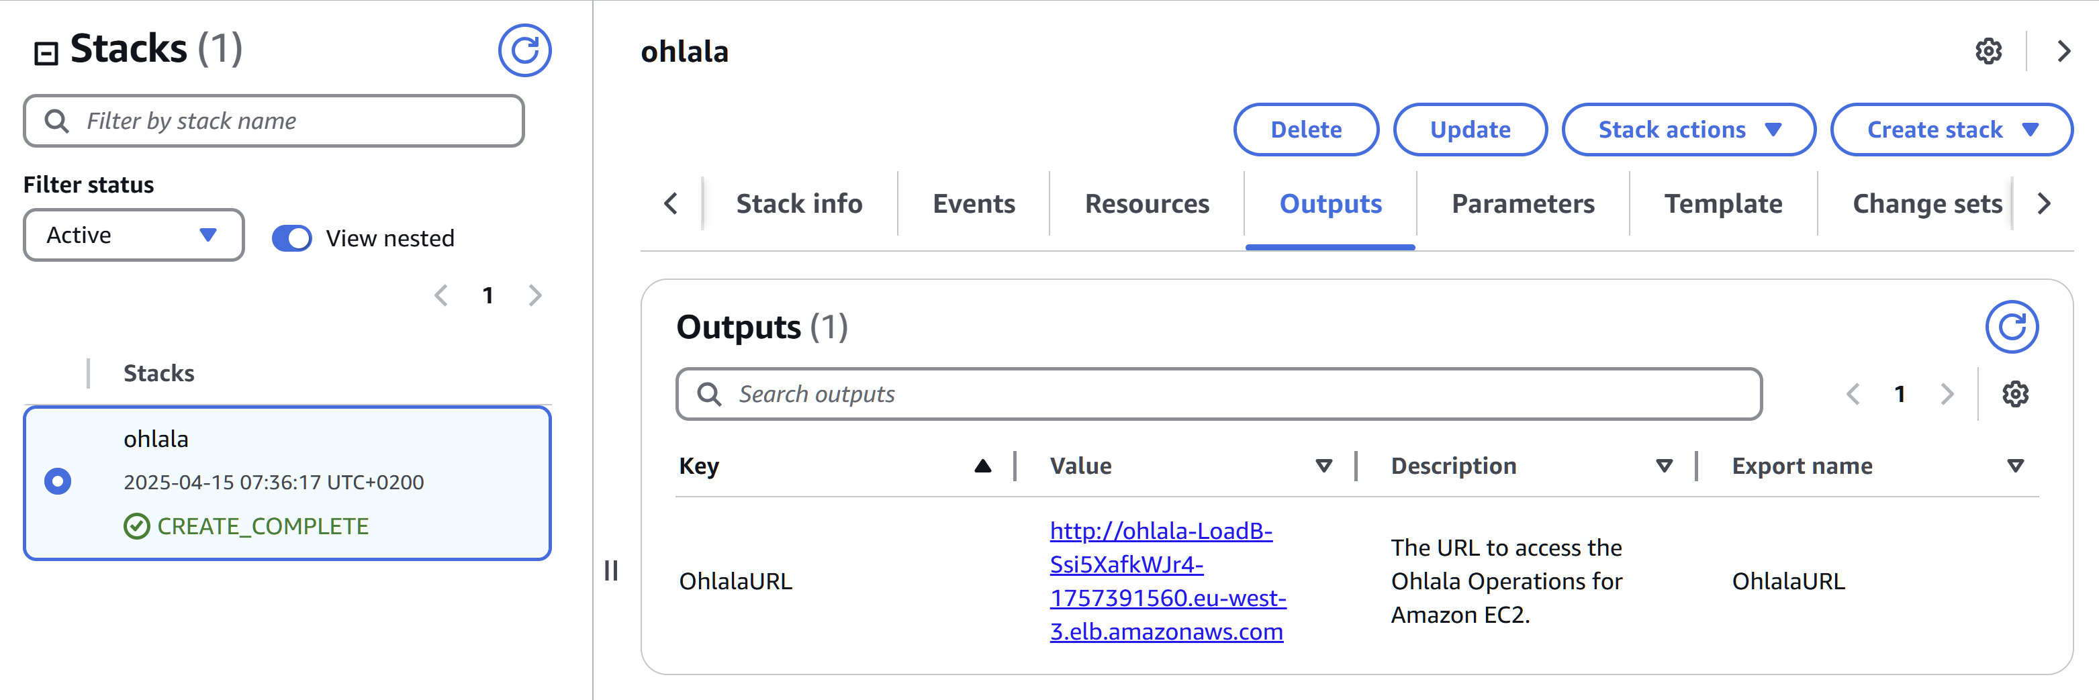This screenshot has width=2099, height=700.
Task: Sort by Value column arrow
Action: click(1324, 466)
